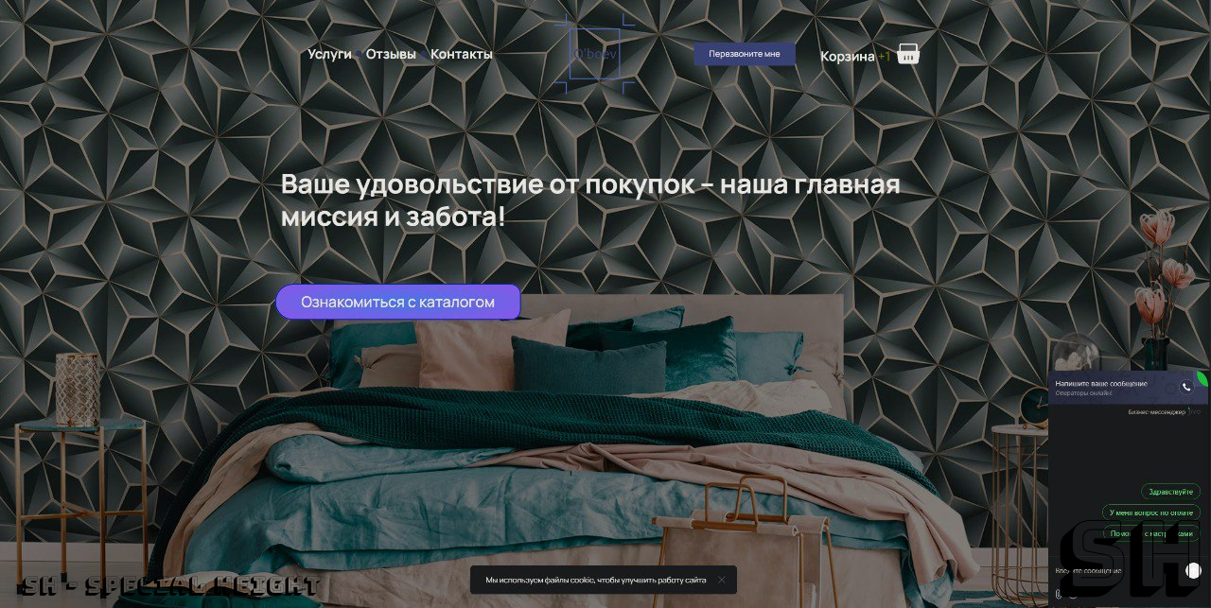This screenshot has width=1211, height=608.
Task: Go to the Контакты page
Action: 462,54
